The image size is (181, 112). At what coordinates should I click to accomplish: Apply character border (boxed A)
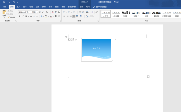point(59,12)
